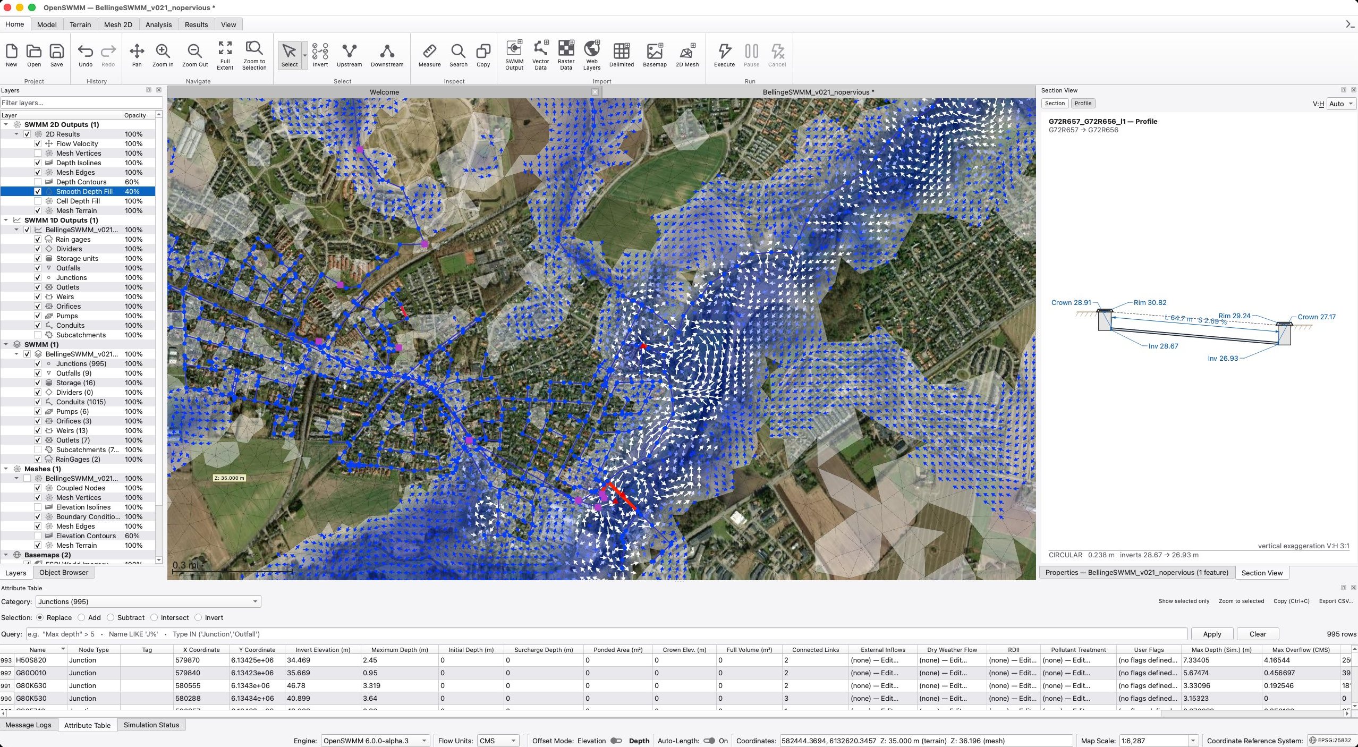
Task: Click the New project icon
Action: pyautogui.click(x=11, y=55)
